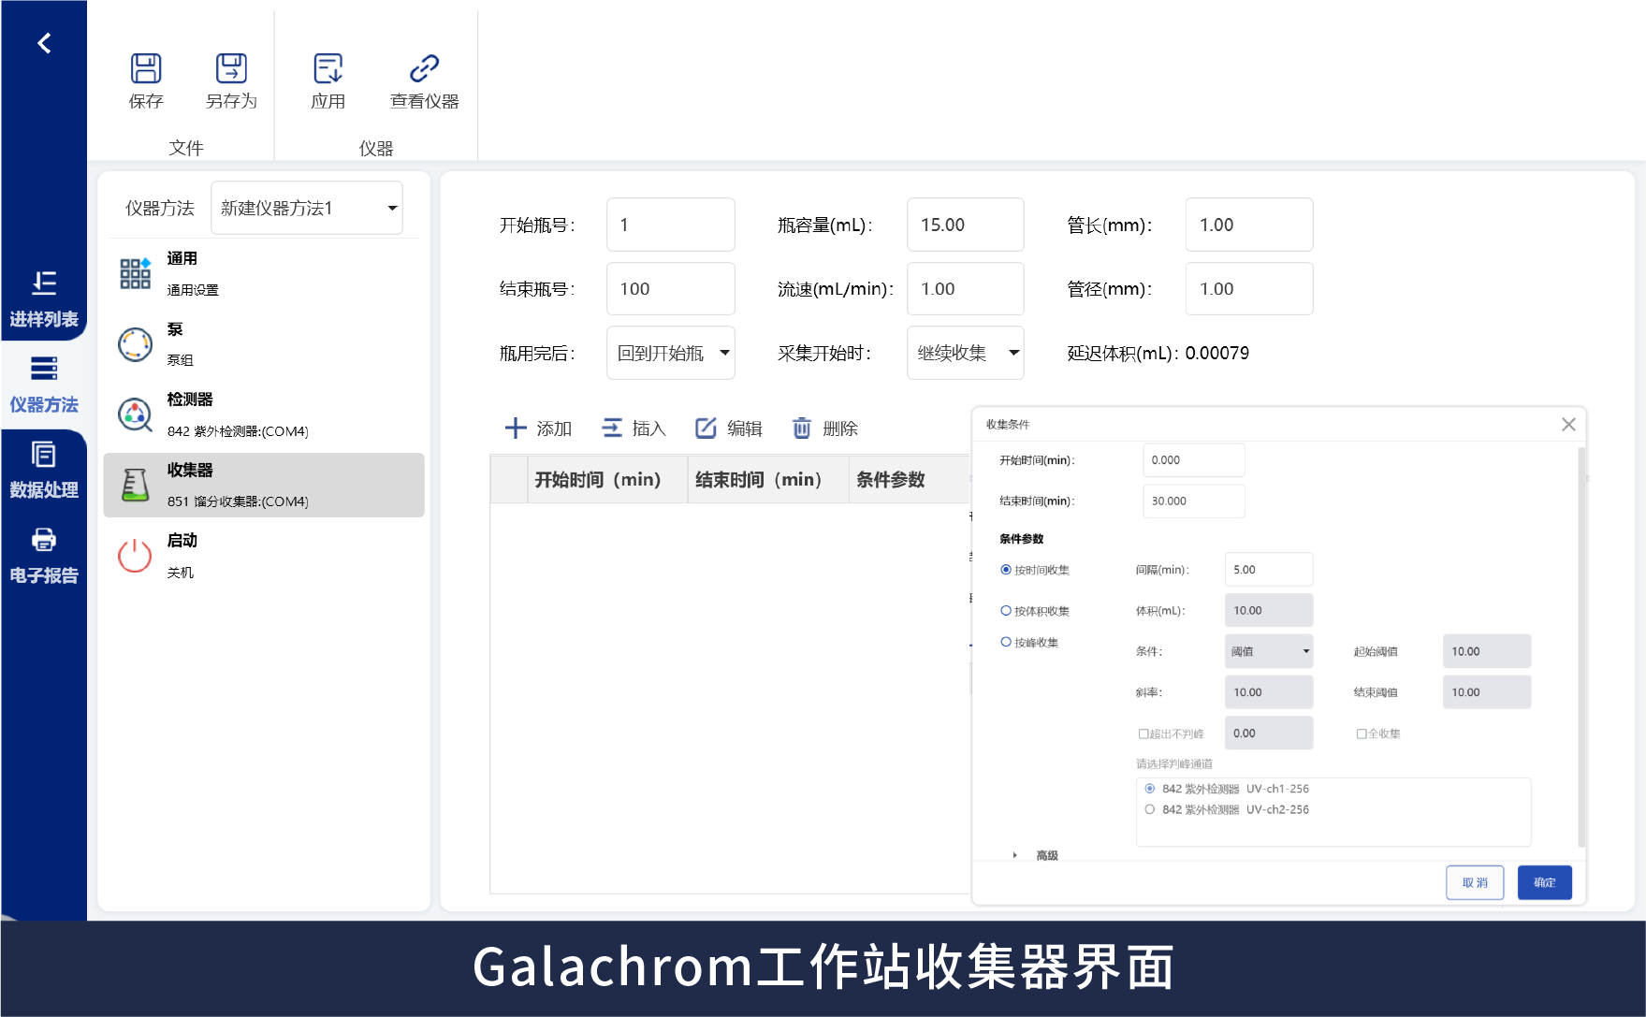Select the 按体积收集 radio button
1646x1017 pixels.
coord(1006,611)
